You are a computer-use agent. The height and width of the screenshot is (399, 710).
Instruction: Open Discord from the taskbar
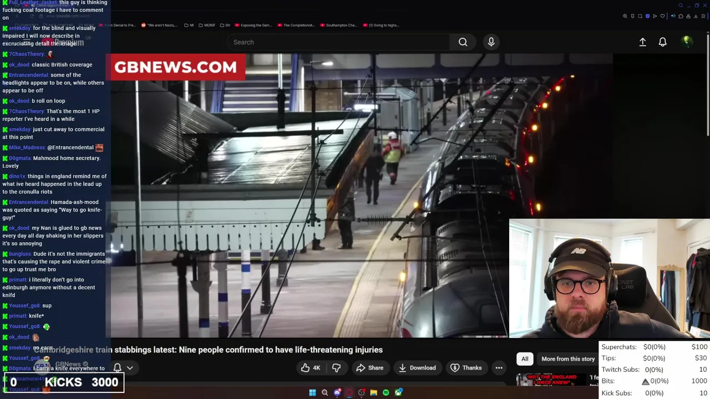pyautogui.click(x=337, y=393)
